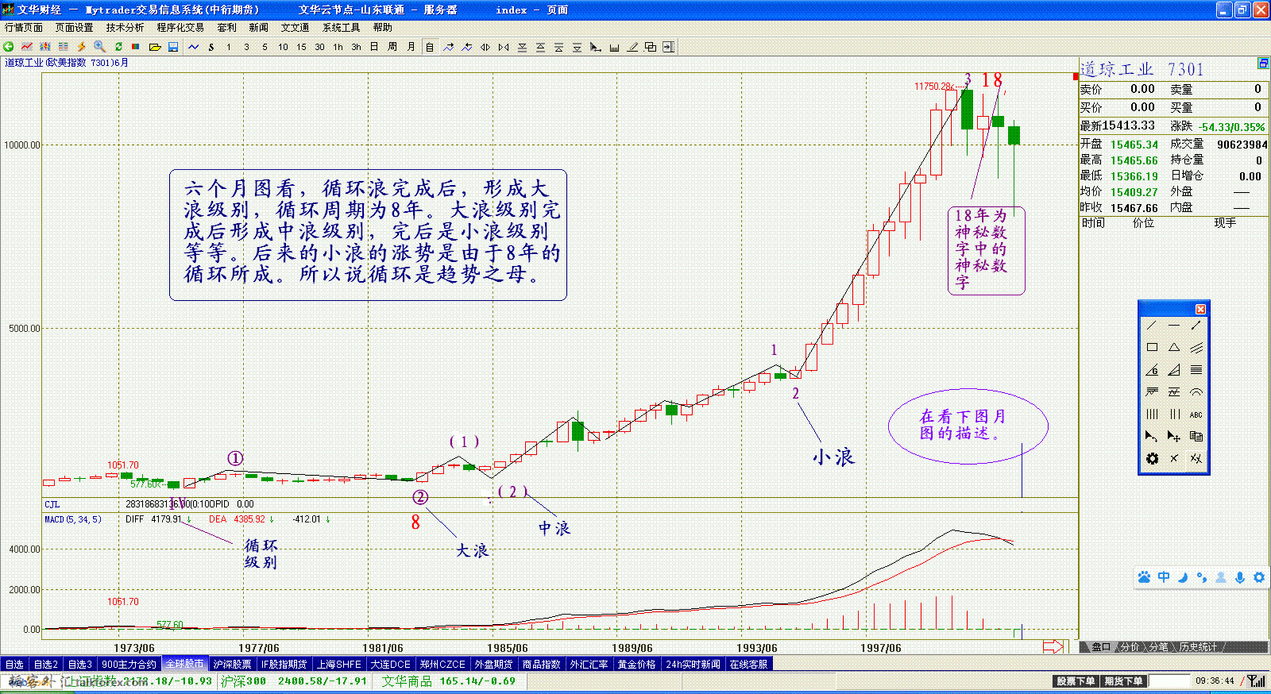Click the 股票下单 button
This screenshot has height=694, width=1271.
point(1076,681)
